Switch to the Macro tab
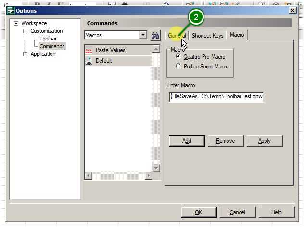Screen dimensions: 304x227 237,35
